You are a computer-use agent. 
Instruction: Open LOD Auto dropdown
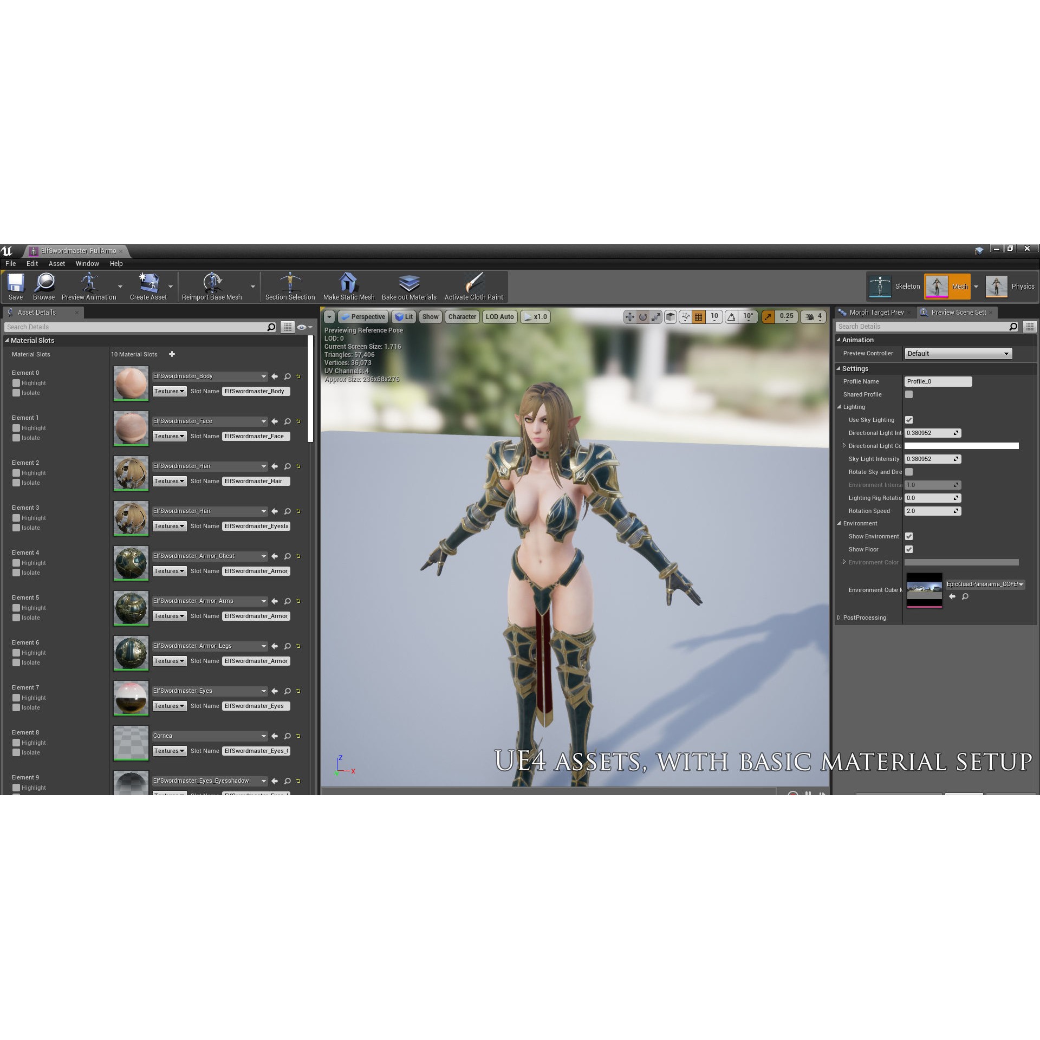tap(499, 317)
